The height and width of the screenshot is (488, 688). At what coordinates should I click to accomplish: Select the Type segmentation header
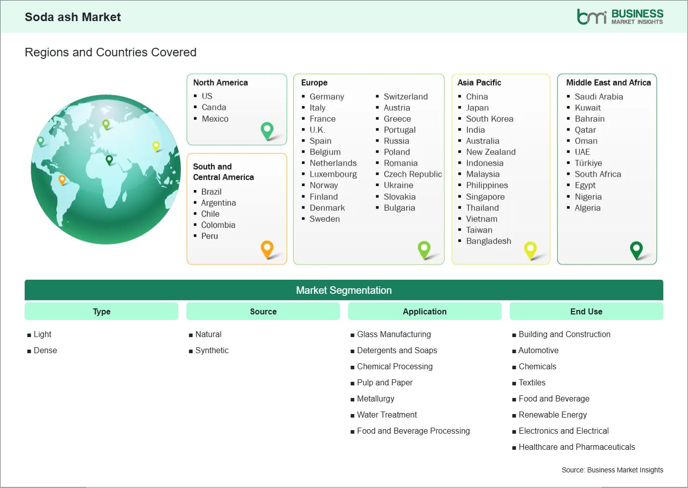101,311
